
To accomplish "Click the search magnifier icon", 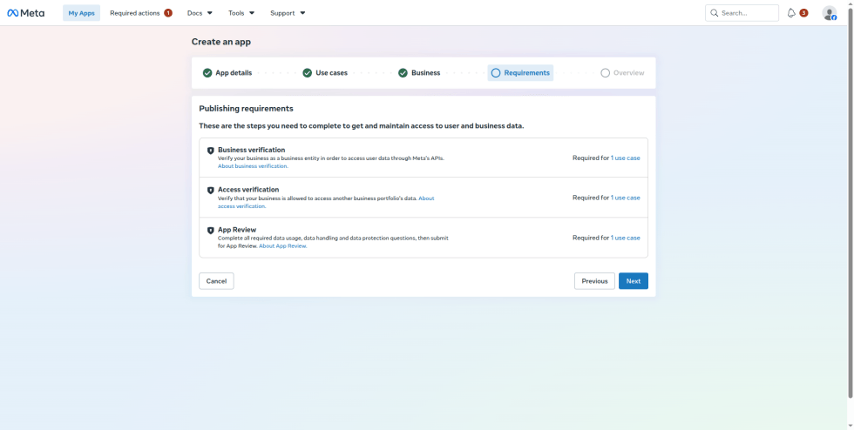I will point(714,13).
